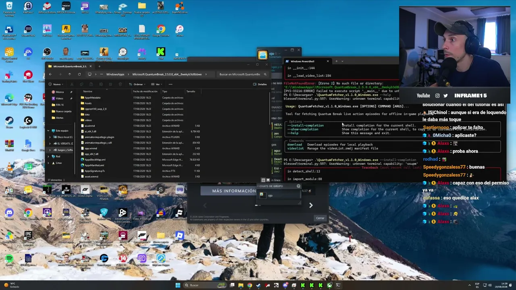
Task: Launch iTunes from the desktop
Action: [x=179, y=31]
